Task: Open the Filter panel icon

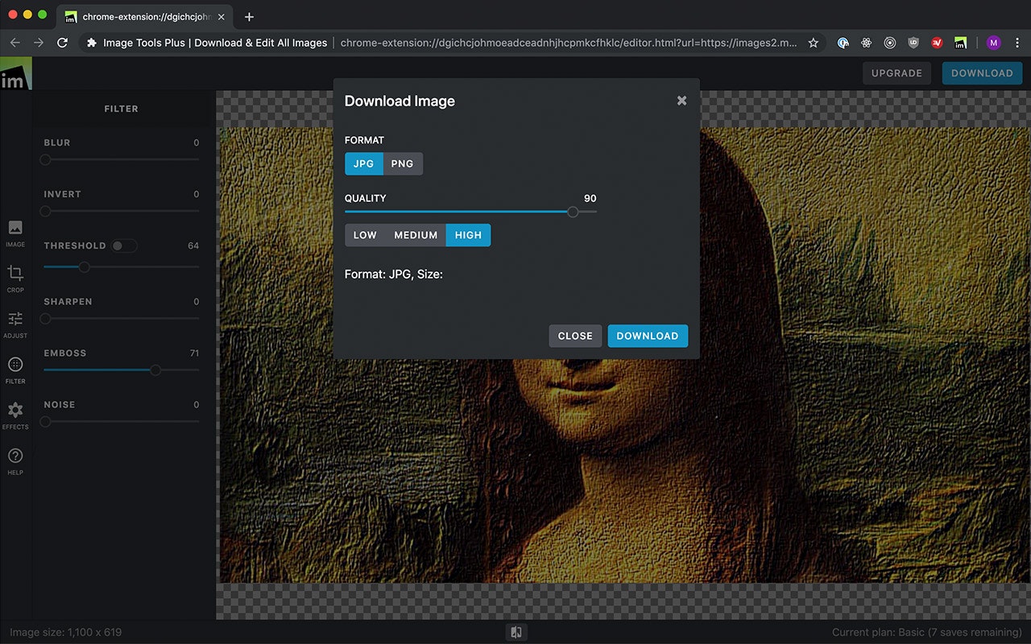Action: coord(15,369)
